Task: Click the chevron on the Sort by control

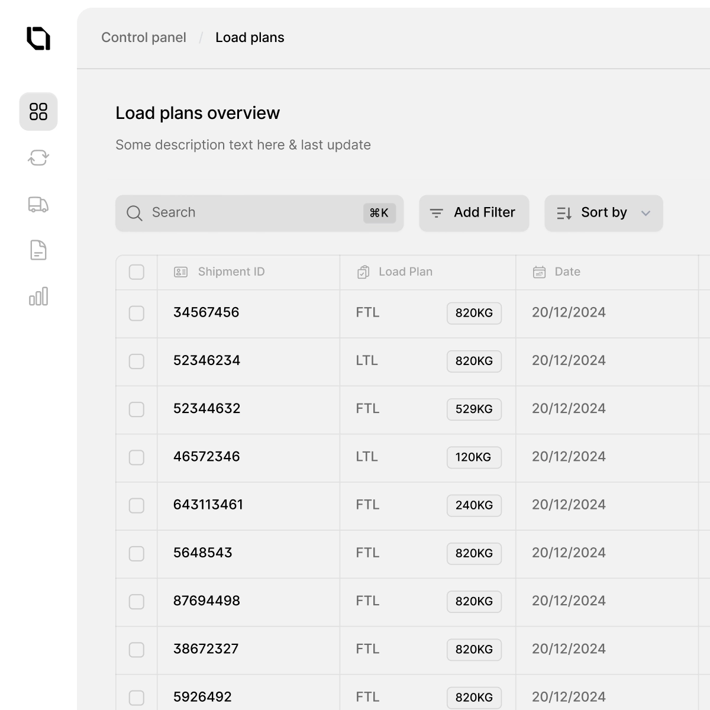Action: 646,214
